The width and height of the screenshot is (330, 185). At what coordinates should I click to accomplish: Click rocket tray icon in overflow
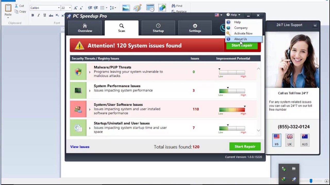294,179
